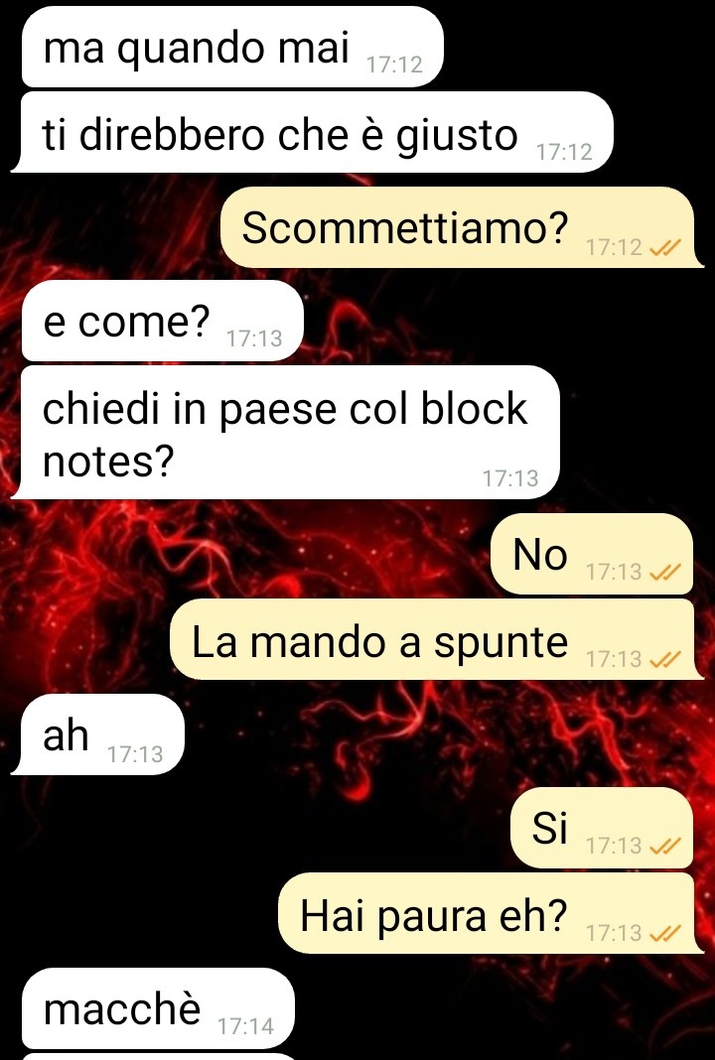This screenshot has height=1060, width=715.
Task: Tap the double-check ticks on 'Scommettiamo?' message
Action: (664, 248)
